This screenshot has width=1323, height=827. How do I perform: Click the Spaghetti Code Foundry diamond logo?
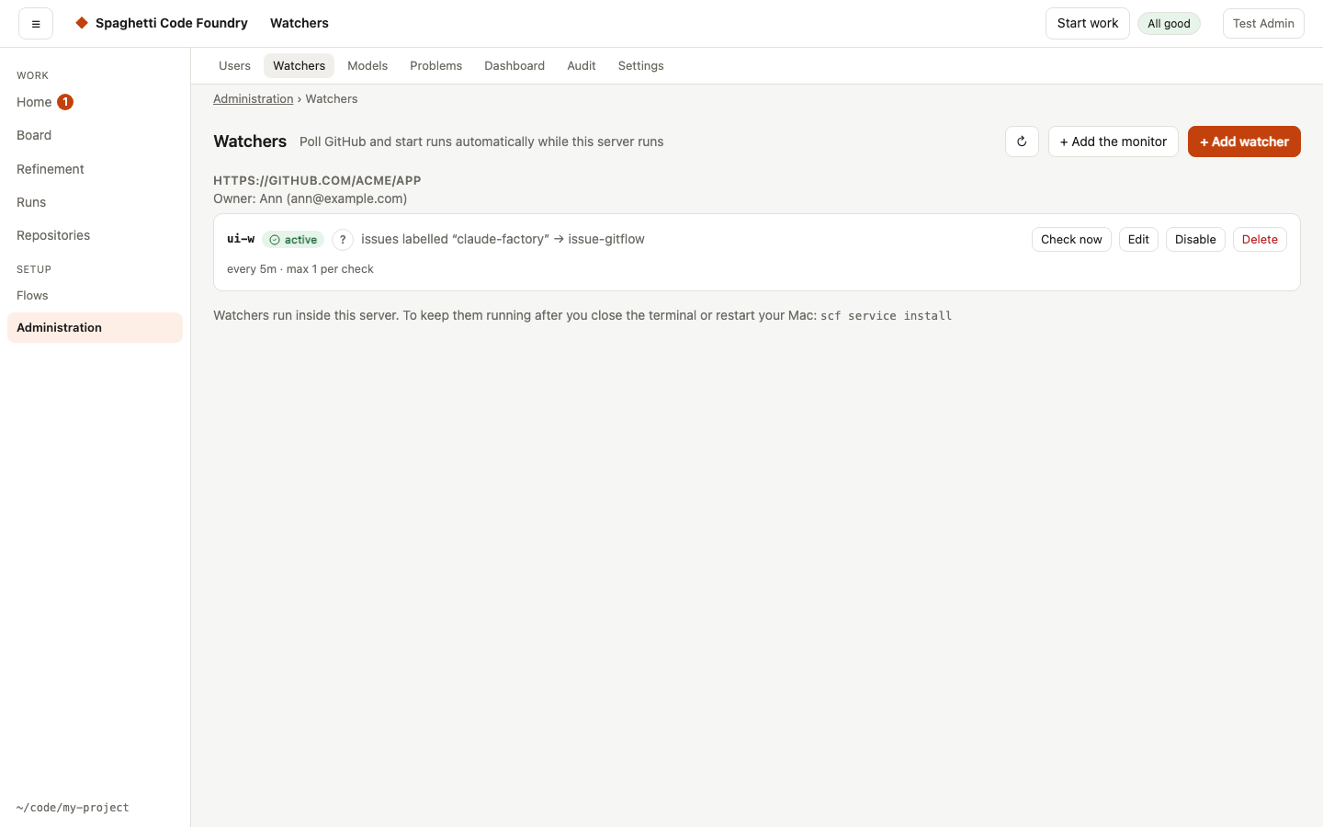[82, 23]
